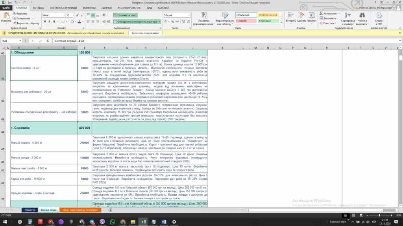
Task: Toggle italic (К) formatting
Action: (50, 22)
